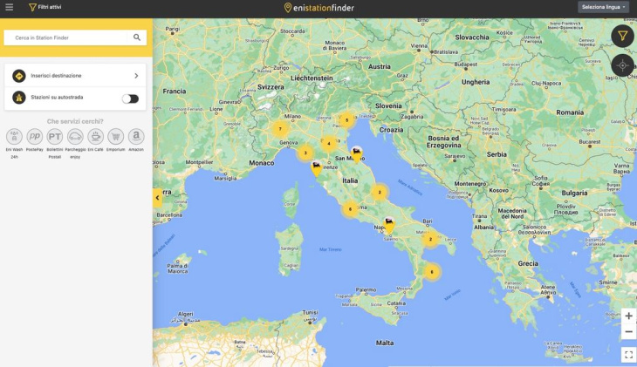This screenshot has width=637, height=367.
Task: Zoom out with the minus button
Action: (x=629, y=331)
